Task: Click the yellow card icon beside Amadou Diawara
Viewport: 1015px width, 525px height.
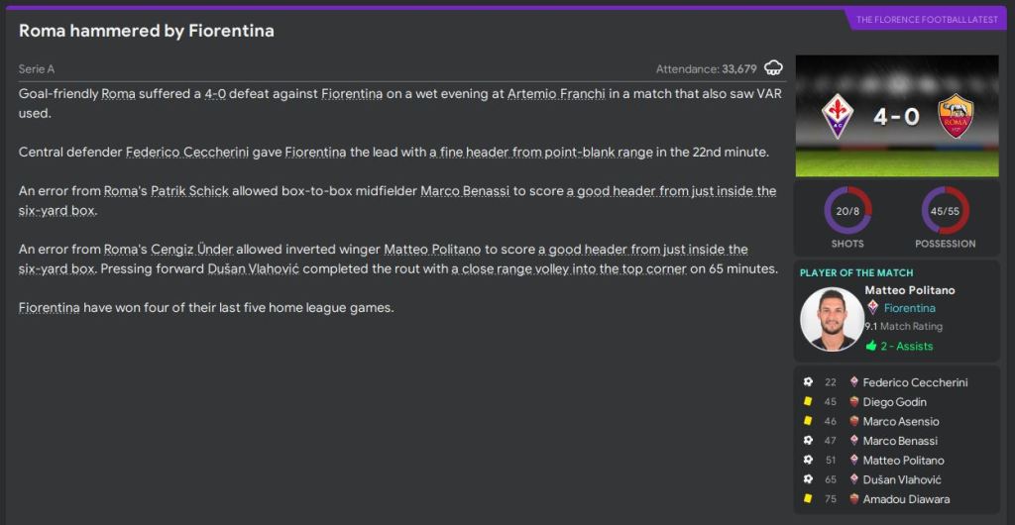Action: coord(808,499)
